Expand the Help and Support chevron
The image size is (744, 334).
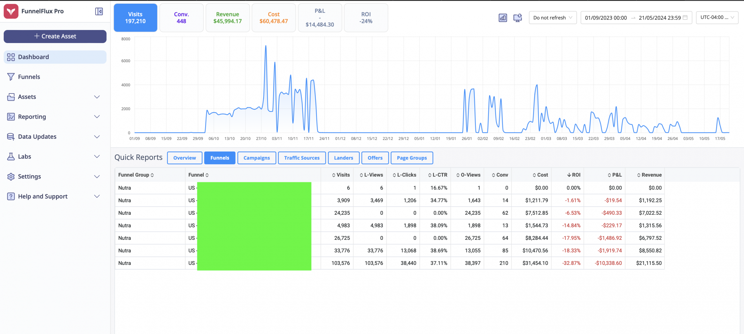tap(97, 196)
